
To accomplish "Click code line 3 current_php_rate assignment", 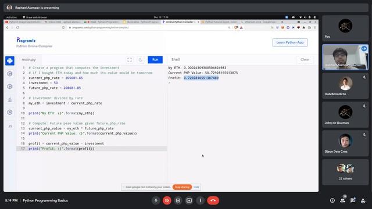I will tap(56, 78).
